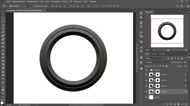The height and width of the screenshot is (106, 190).
Task: Select the Crop tool
Action: click(3, 29)
